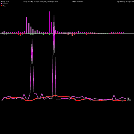
Task: Select the Price legend label
Action: [4, 6]
